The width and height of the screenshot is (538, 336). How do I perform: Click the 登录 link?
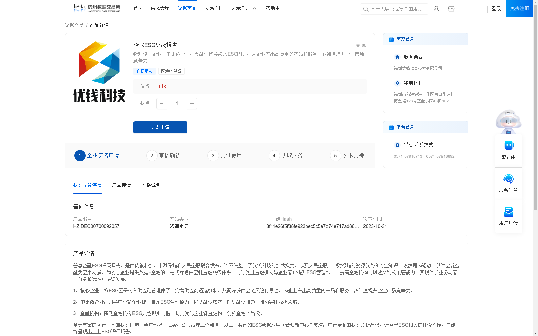tap(496, 9)
